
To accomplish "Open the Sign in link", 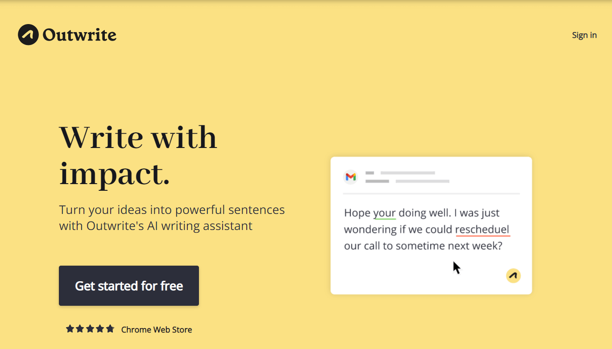I will coord(584,35).
